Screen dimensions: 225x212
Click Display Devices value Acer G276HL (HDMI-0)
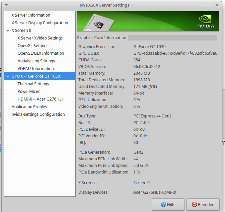coord(155,192)
